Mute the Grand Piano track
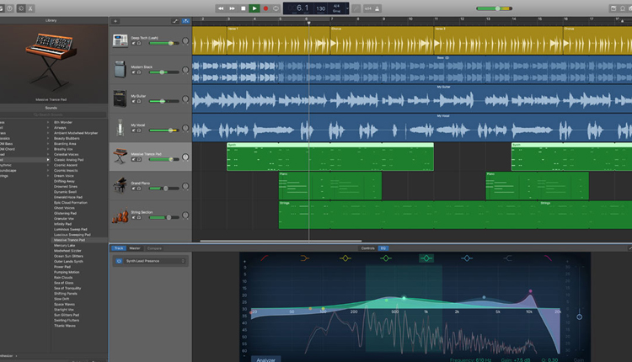 point(133,188)
